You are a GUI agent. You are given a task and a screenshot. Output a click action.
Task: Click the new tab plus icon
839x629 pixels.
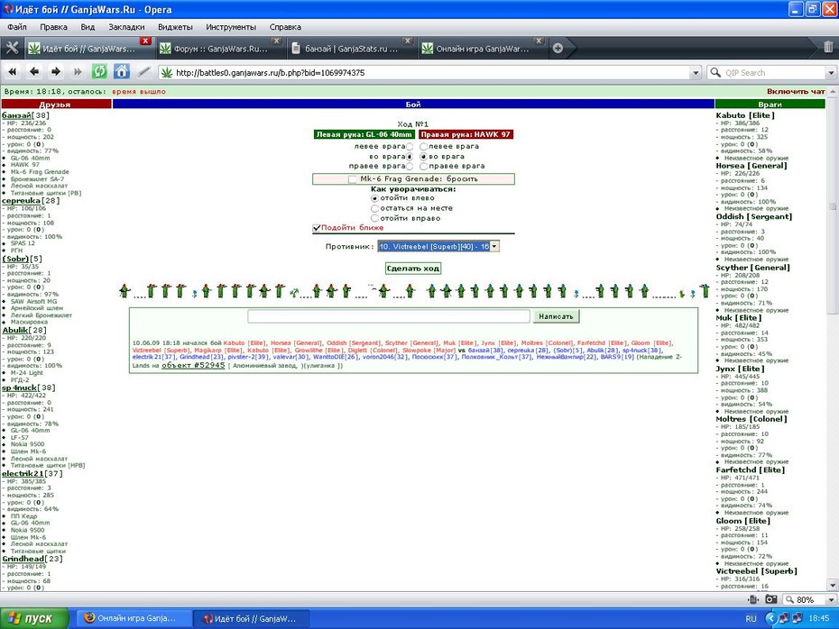click(x=558, y=48)
